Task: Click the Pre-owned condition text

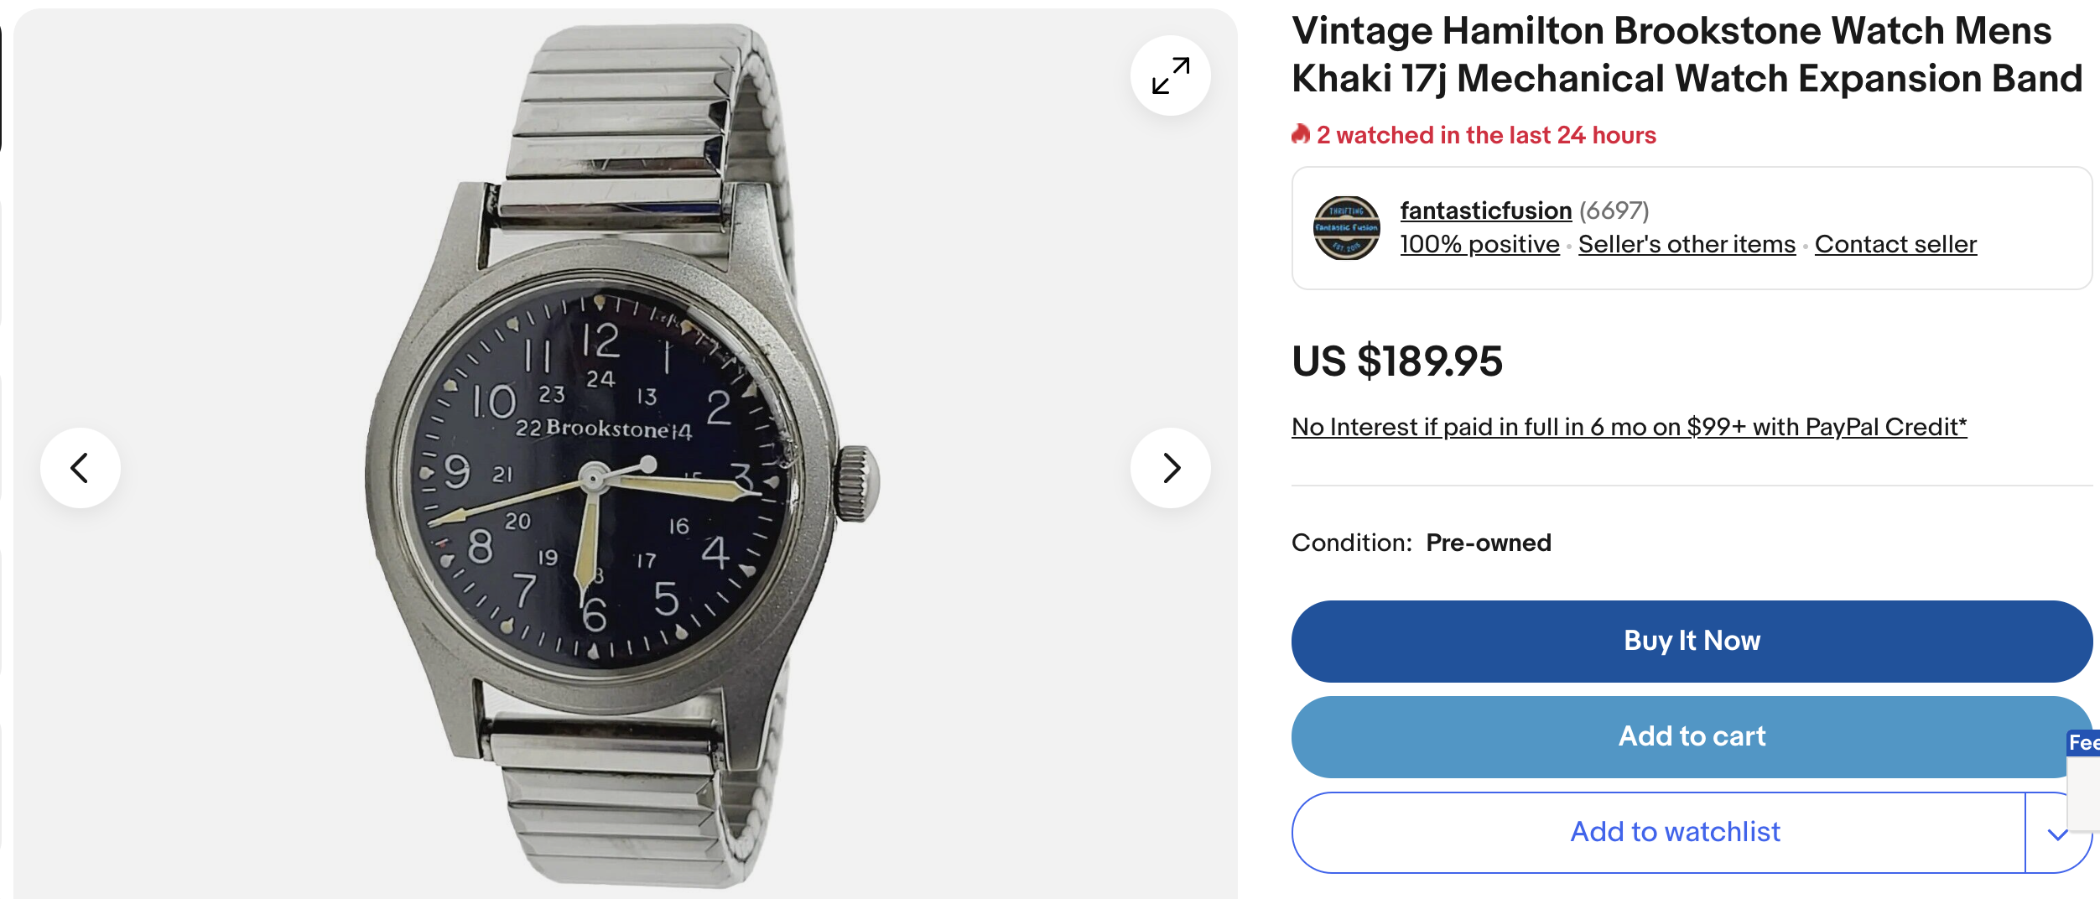Action: (x=1489, y=543)
